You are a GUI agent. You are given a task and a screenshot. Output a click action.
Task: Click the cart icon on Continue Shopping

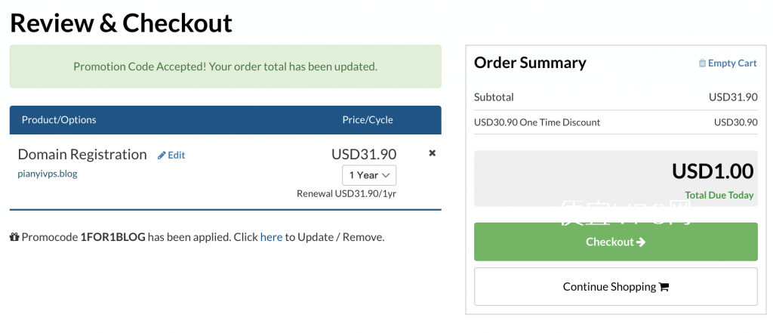tap(664, 287)
